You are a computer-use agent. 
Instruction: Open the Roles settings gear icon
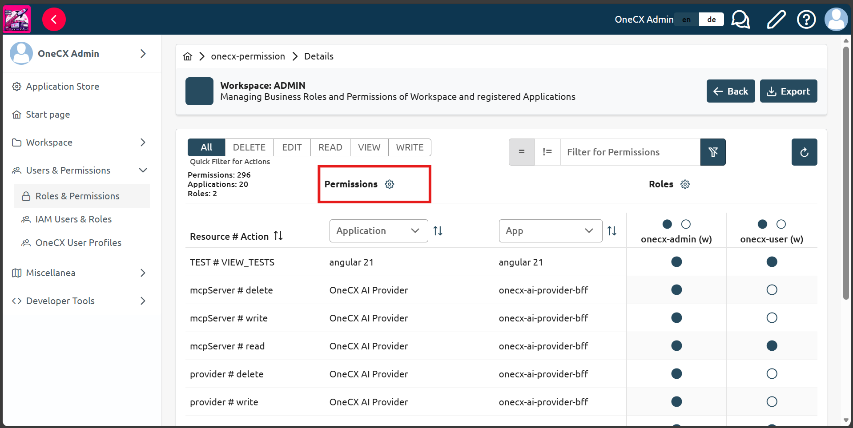tap(685, 184)
